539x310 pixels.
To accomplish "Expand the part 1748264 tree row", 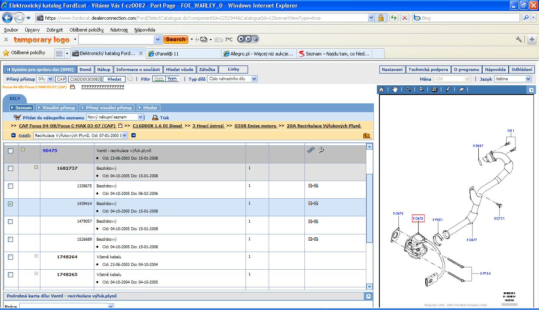I will coord(36,256).
